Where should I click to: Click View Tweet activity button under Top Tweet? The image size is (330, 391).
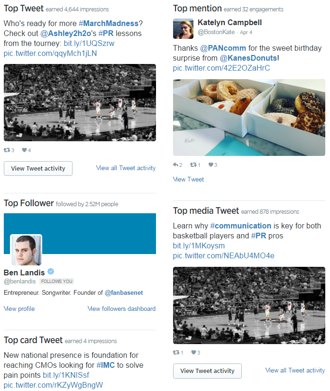(38, 169)
